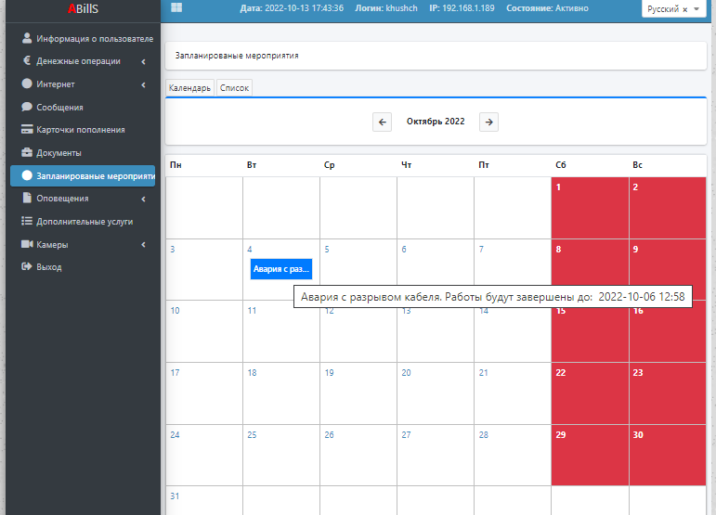Click the Internet globe icon in sidebar
The image size is (716, 515).
(27, 84)
